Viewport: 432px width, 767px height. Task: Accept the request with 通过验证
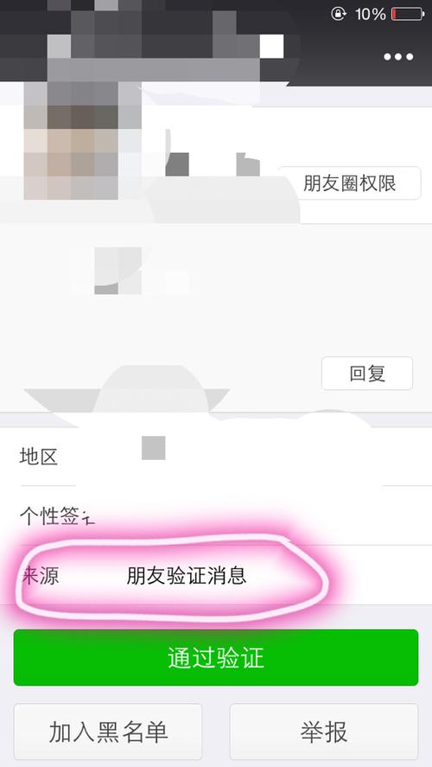tap(216, 657)
